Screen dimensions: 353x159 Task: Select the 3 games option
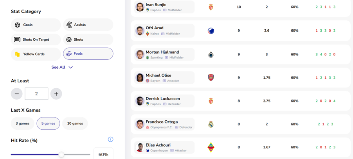click(x=22, y=123)
